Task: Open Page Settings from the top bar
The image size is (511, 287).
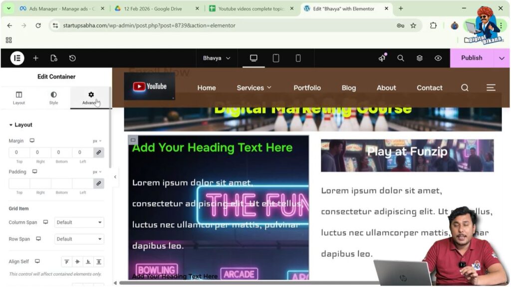Action: coord(54,58)
